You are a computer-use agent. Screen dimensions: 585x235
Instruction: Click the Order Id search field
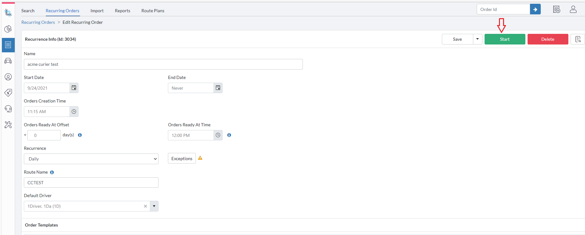pos(503,9)
